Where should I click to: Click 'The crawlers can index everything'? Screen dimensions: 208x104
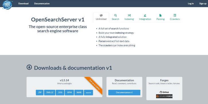click(117, 45)
